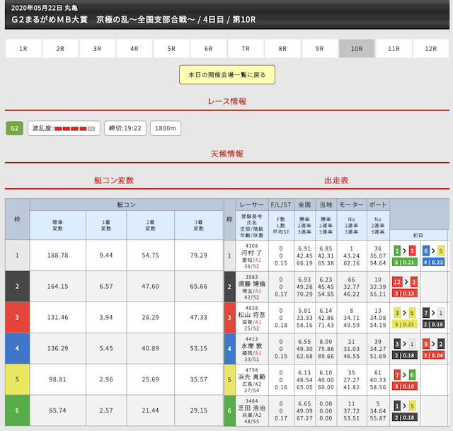This screenshot has height=431, width=453.
Task: Click the 全国 column header
Action: (x=304, y=205)
